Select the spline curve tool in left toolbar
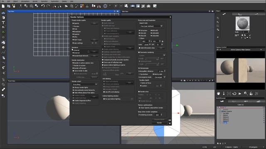 pyautogui.click(x=3, y=53)
